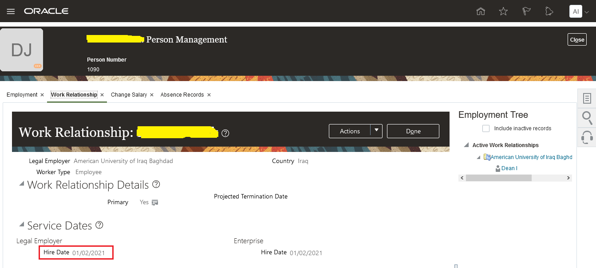The width and height of the screenshot is (596, 268).
Task: Open notifications with the bell icon
Action: click(549, 11)
